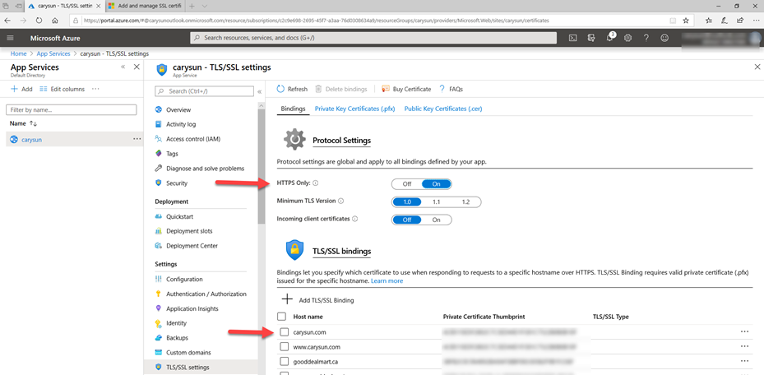Collapse the resource menu chevron

pyautogui.click(x=260, y=91)
